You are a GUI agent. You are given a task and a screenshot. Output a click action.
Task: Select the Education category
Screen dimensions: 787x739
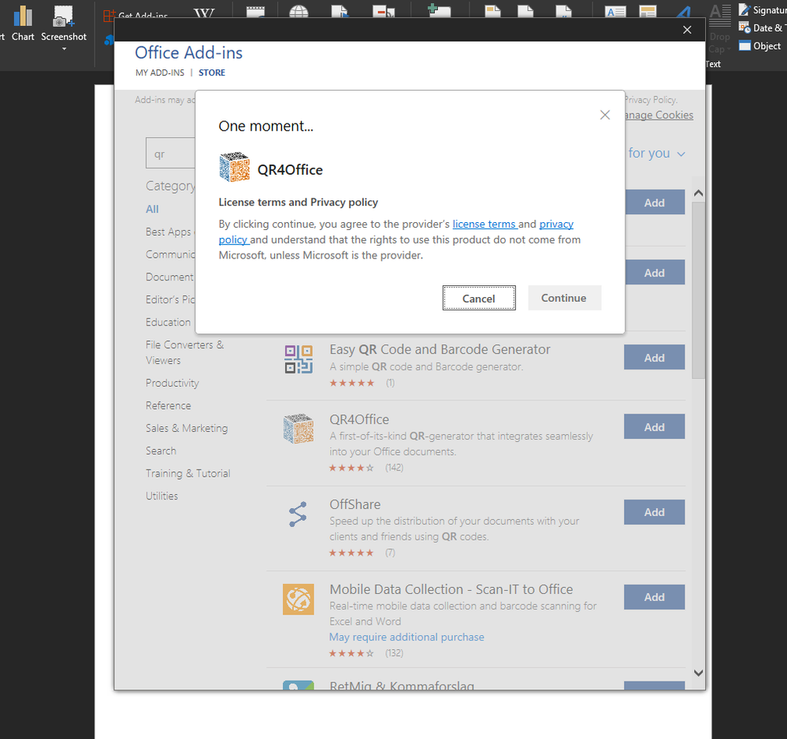coord(168,322)
